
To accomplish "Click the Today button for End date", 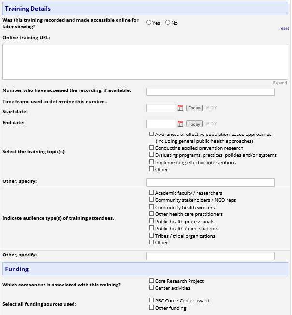I will click(x=194, y=124).
